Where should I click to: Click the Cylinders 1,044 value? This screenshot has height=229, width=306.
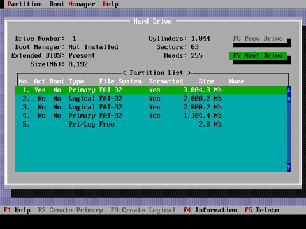pyautogui.click(x=201, y=38)
